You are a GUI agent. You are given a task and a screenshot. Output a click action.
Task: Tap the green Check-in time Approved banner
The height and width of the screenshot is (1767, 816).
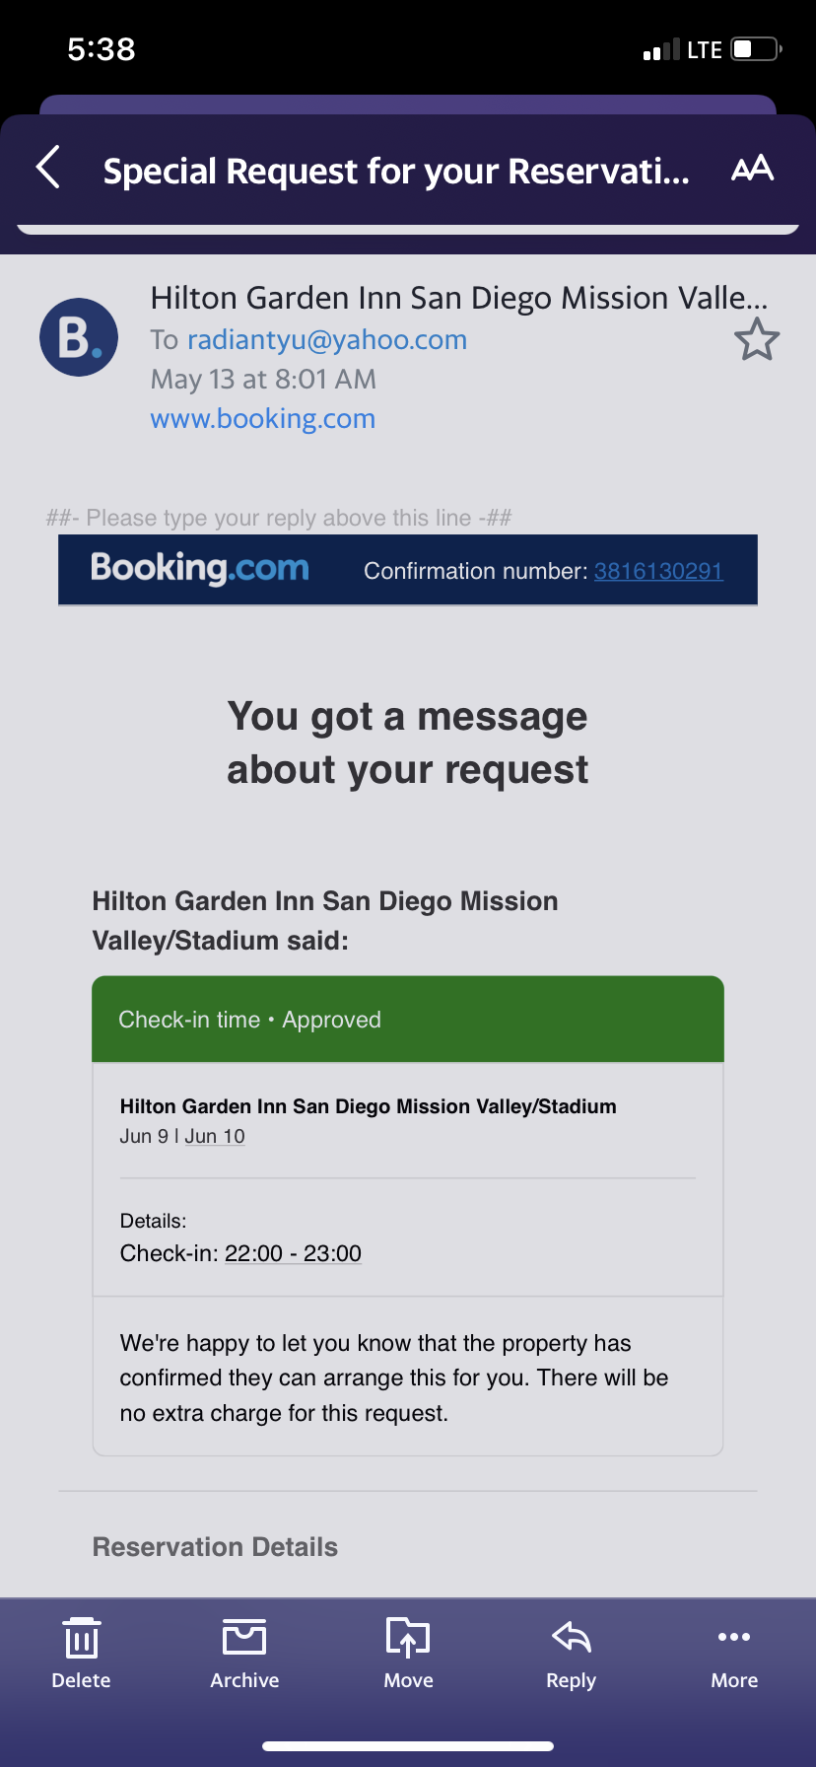[408, 1019]
